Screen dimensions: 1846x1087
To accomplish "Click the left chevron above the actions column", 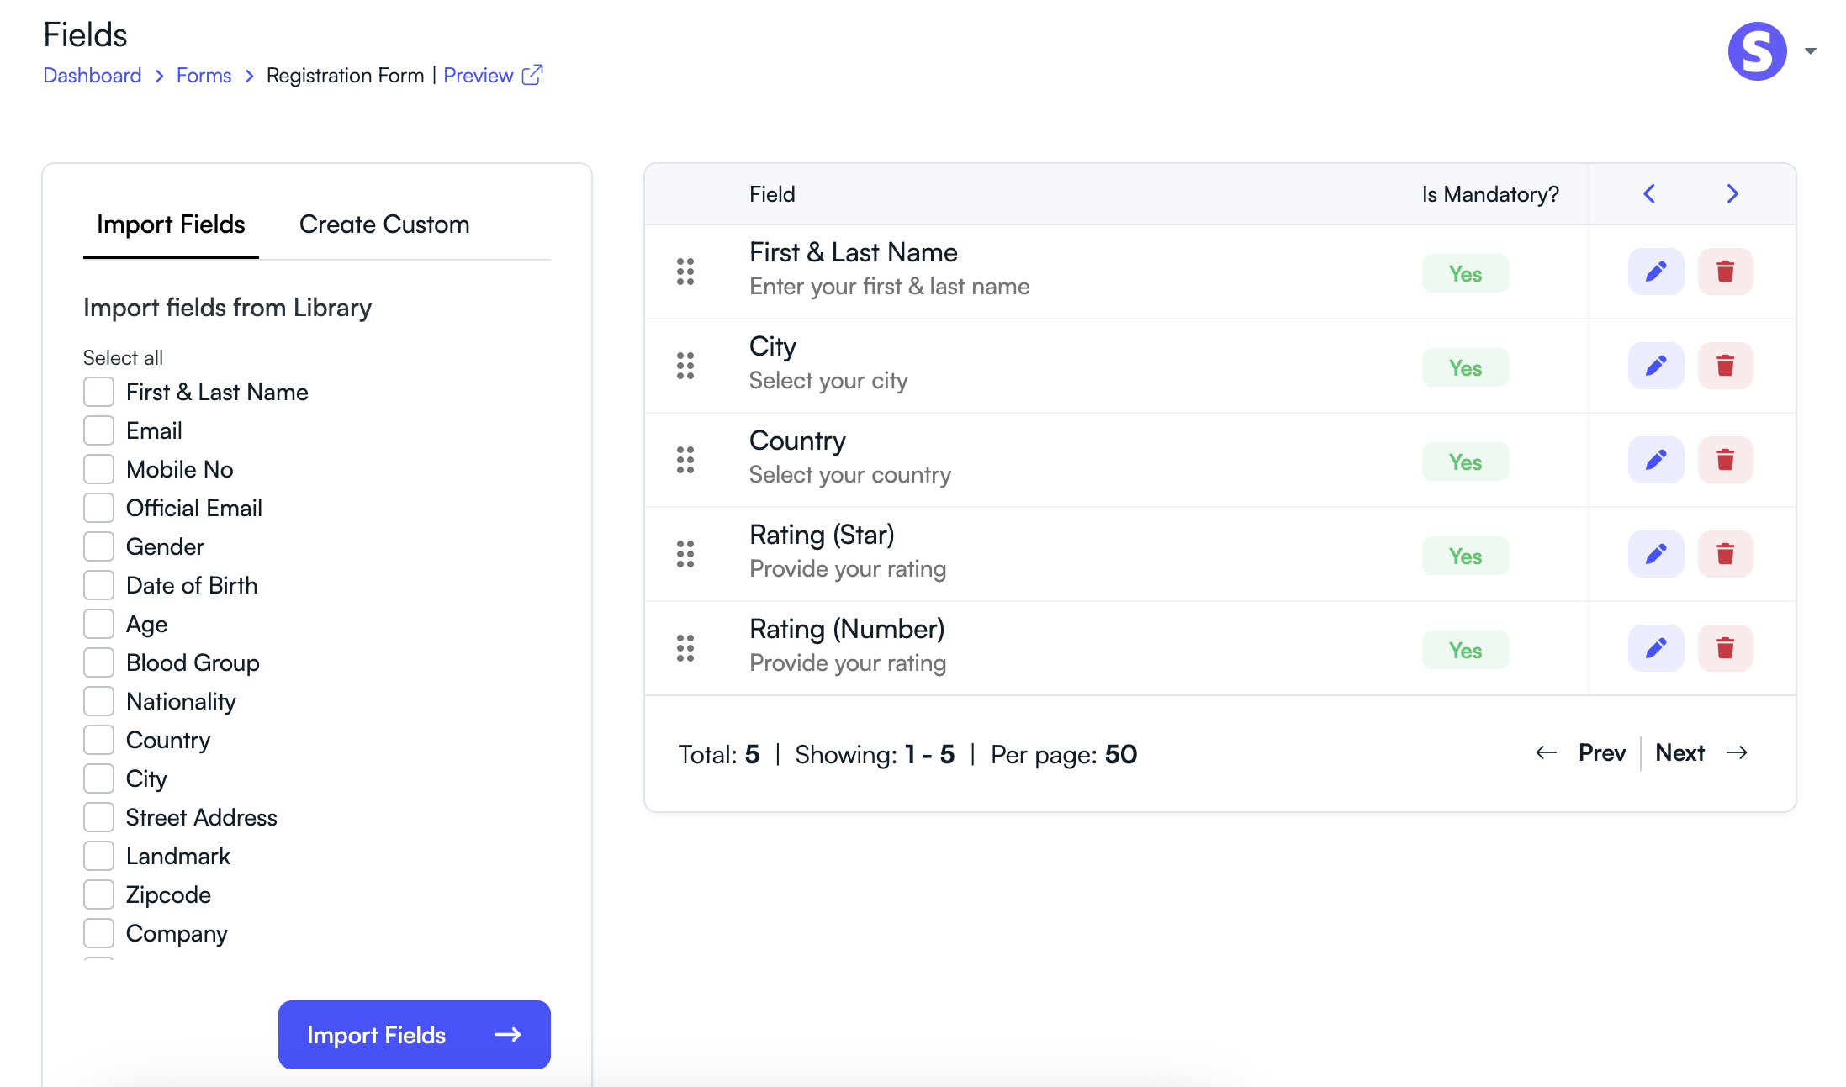I will 1648,193.
